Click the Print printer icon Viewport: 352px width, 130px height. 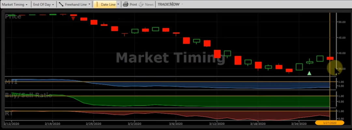coord(126,4)
